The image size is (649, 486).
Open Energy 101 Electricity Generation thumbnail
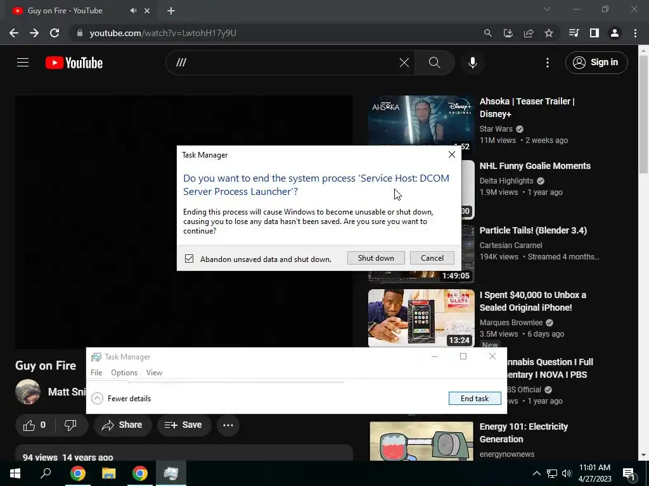tap(421, 441)
